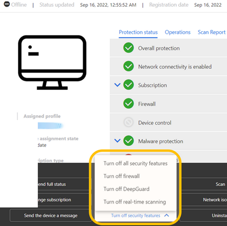
Task: Click the status updated timestamp
Action: [x=108, y=5]
